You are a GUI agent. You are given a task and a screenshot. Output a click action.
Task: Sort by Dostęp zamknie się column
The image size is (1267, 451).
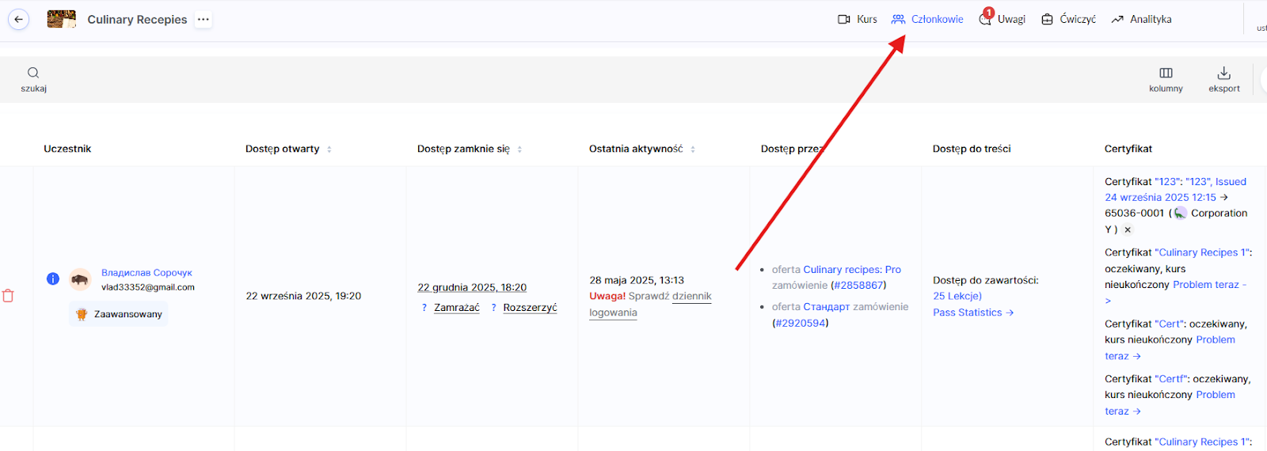point(519,150)
